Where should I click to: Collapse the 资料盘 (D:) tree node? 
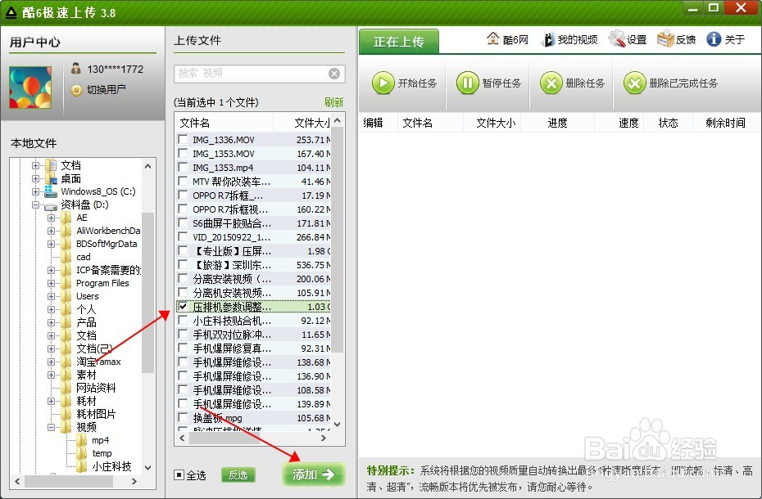coord(35,205)
